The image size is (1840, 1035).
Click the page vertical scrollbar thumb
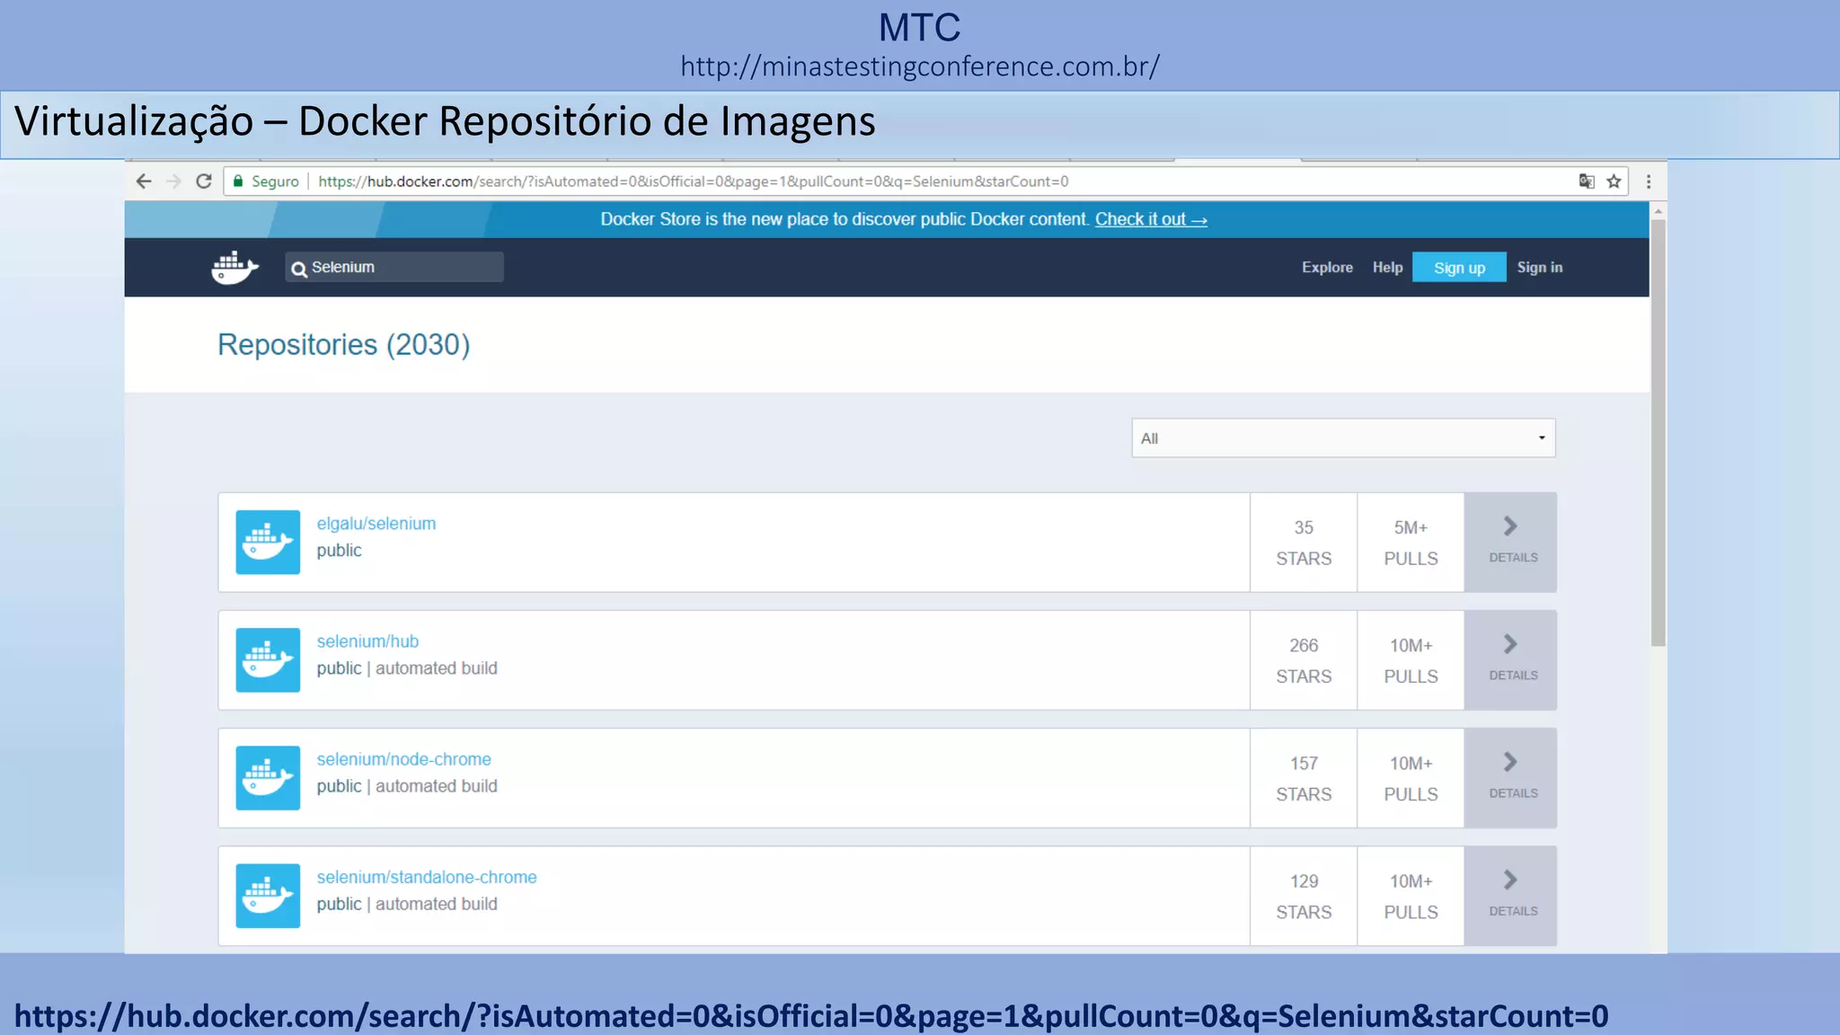coord(1659,433)
